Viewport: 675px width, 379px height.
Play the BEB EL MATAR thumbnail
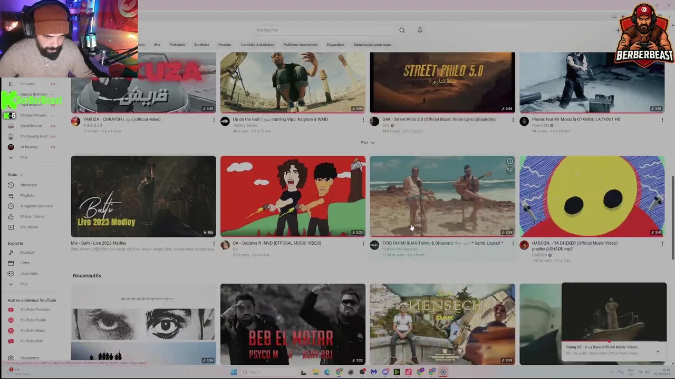click(x=293, y=324)
